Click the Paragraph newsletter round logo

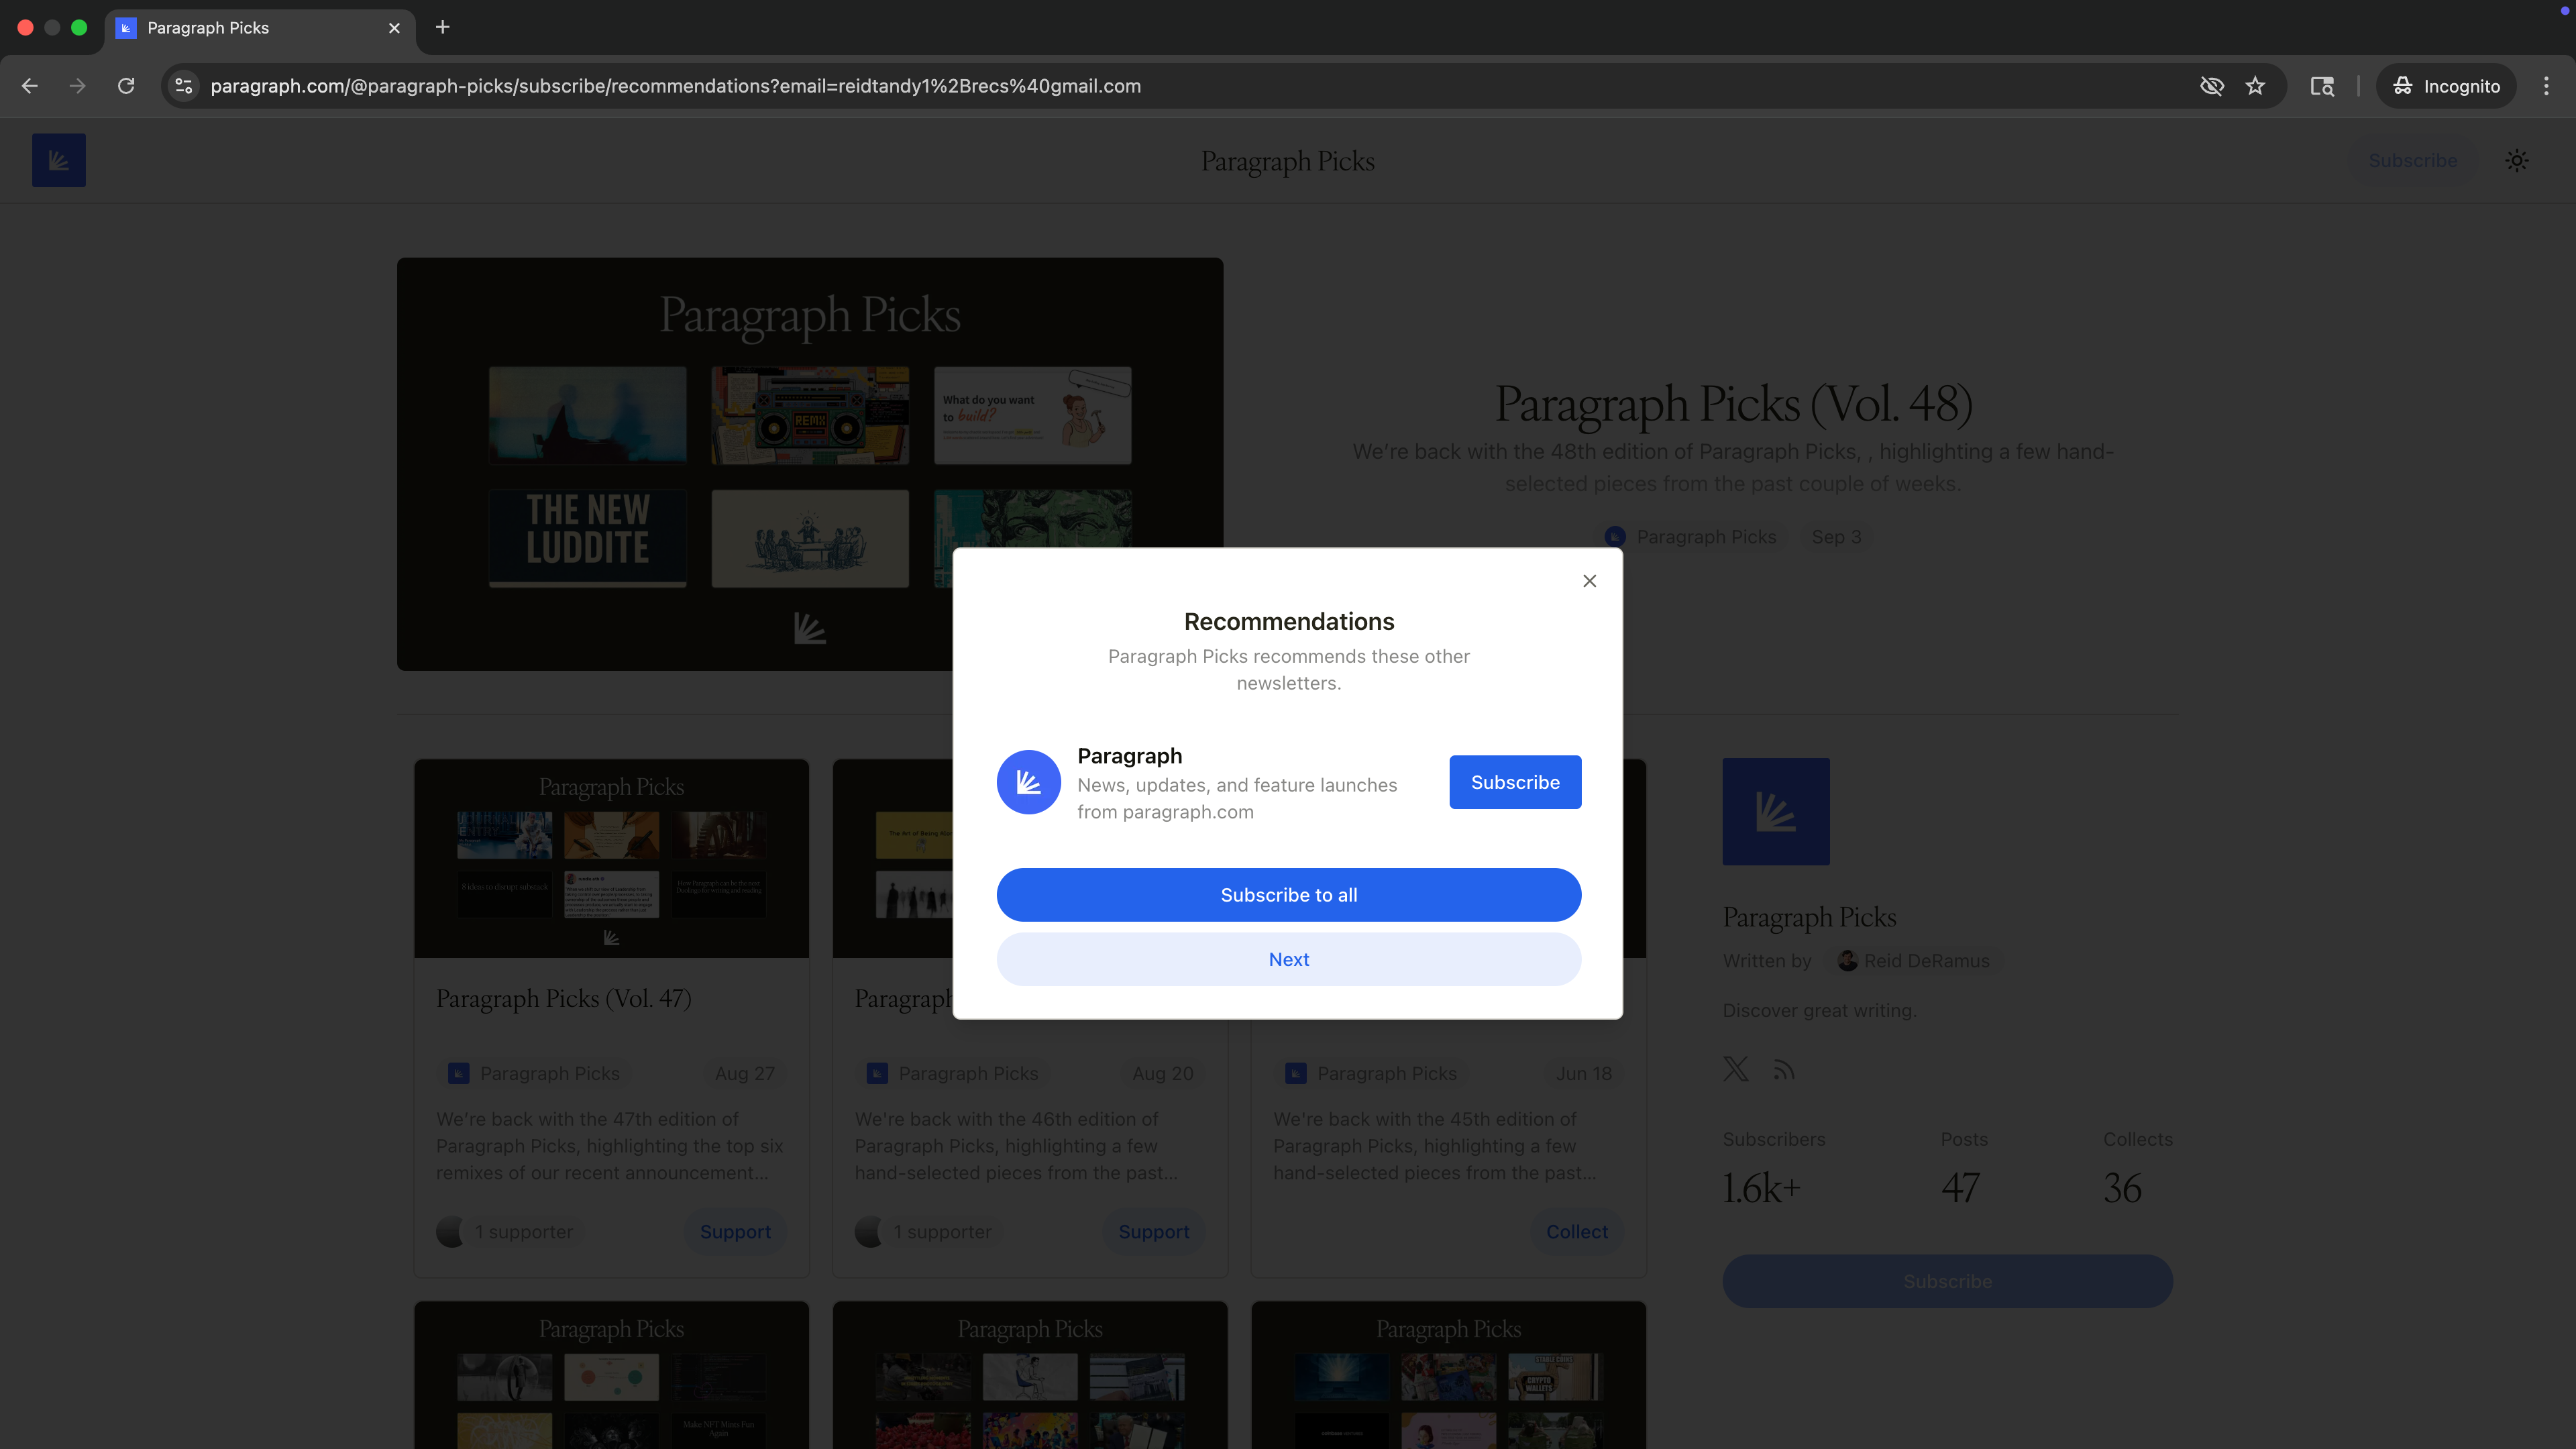(1028, 782)
